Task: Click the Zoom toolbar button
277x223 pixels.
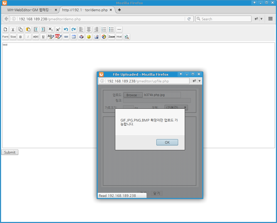Action: (112, 37)
